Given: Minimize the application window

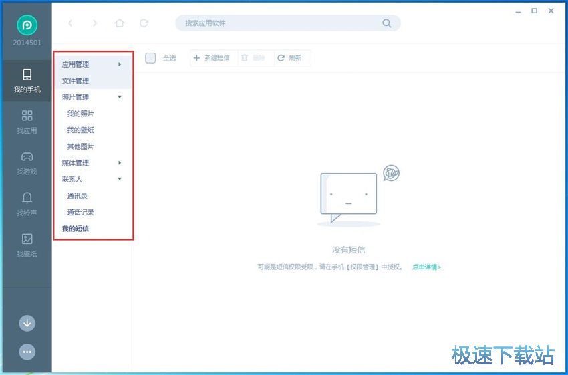Looking at the screenshot, I should [519, 11].
